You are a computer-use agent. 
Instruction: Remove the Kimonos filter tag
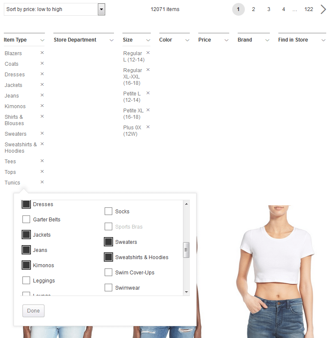tap(42, 106)
